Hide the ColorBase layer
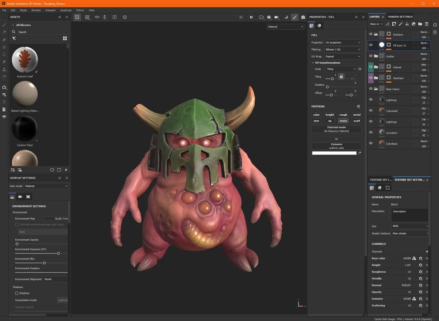439x321 pixels. [371, 143]
